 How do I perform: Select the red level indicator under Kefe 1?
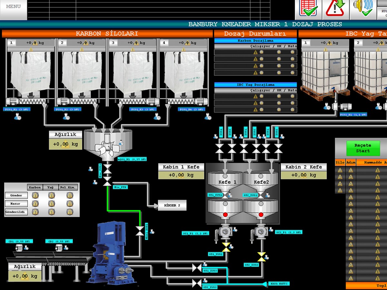tap(225, 214)
